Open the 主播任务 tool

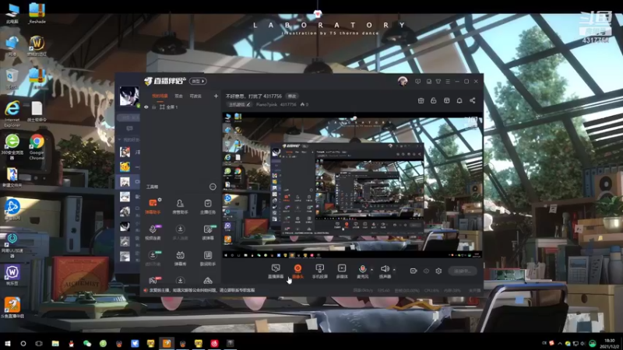[x=208, y=206]
